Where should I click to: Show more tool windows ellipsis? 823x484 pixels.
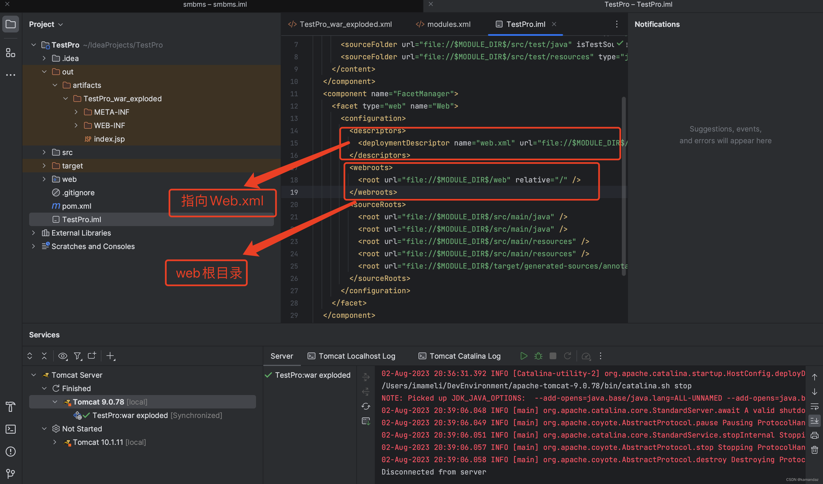(x=11, y=75)
